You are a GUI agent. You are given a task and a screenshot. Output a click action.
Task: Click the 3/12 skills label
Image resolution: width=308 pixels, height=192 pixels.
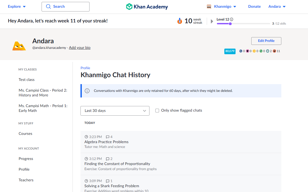[x=279, y=23]
